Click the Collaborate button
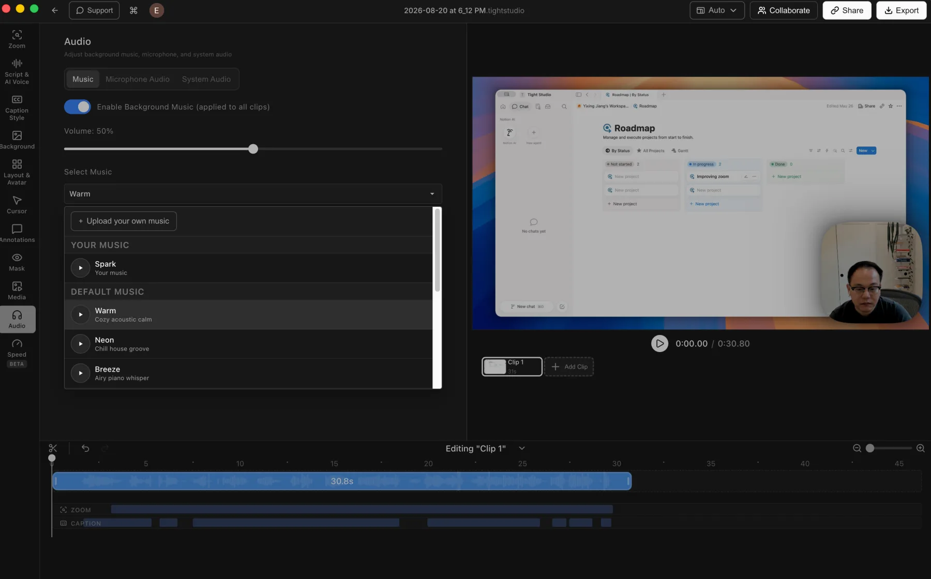 (x=784, y=10)
